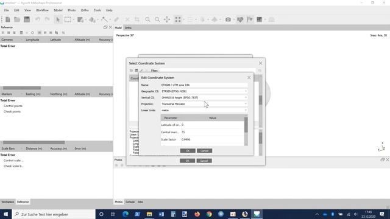
Task: Toggle the show shapes icon
Action: point(240,19)
